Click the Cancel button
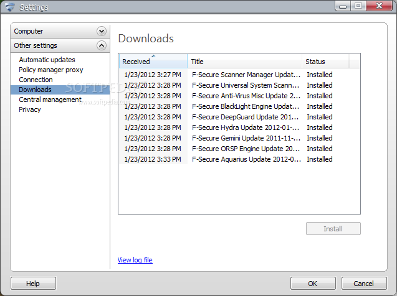 click(x=364, y=284)
